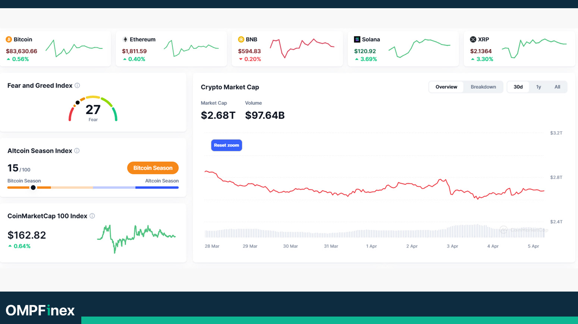Screen dimensions: 578x324
Task: Click the $3.2T axis label
Action: (556, 133)
